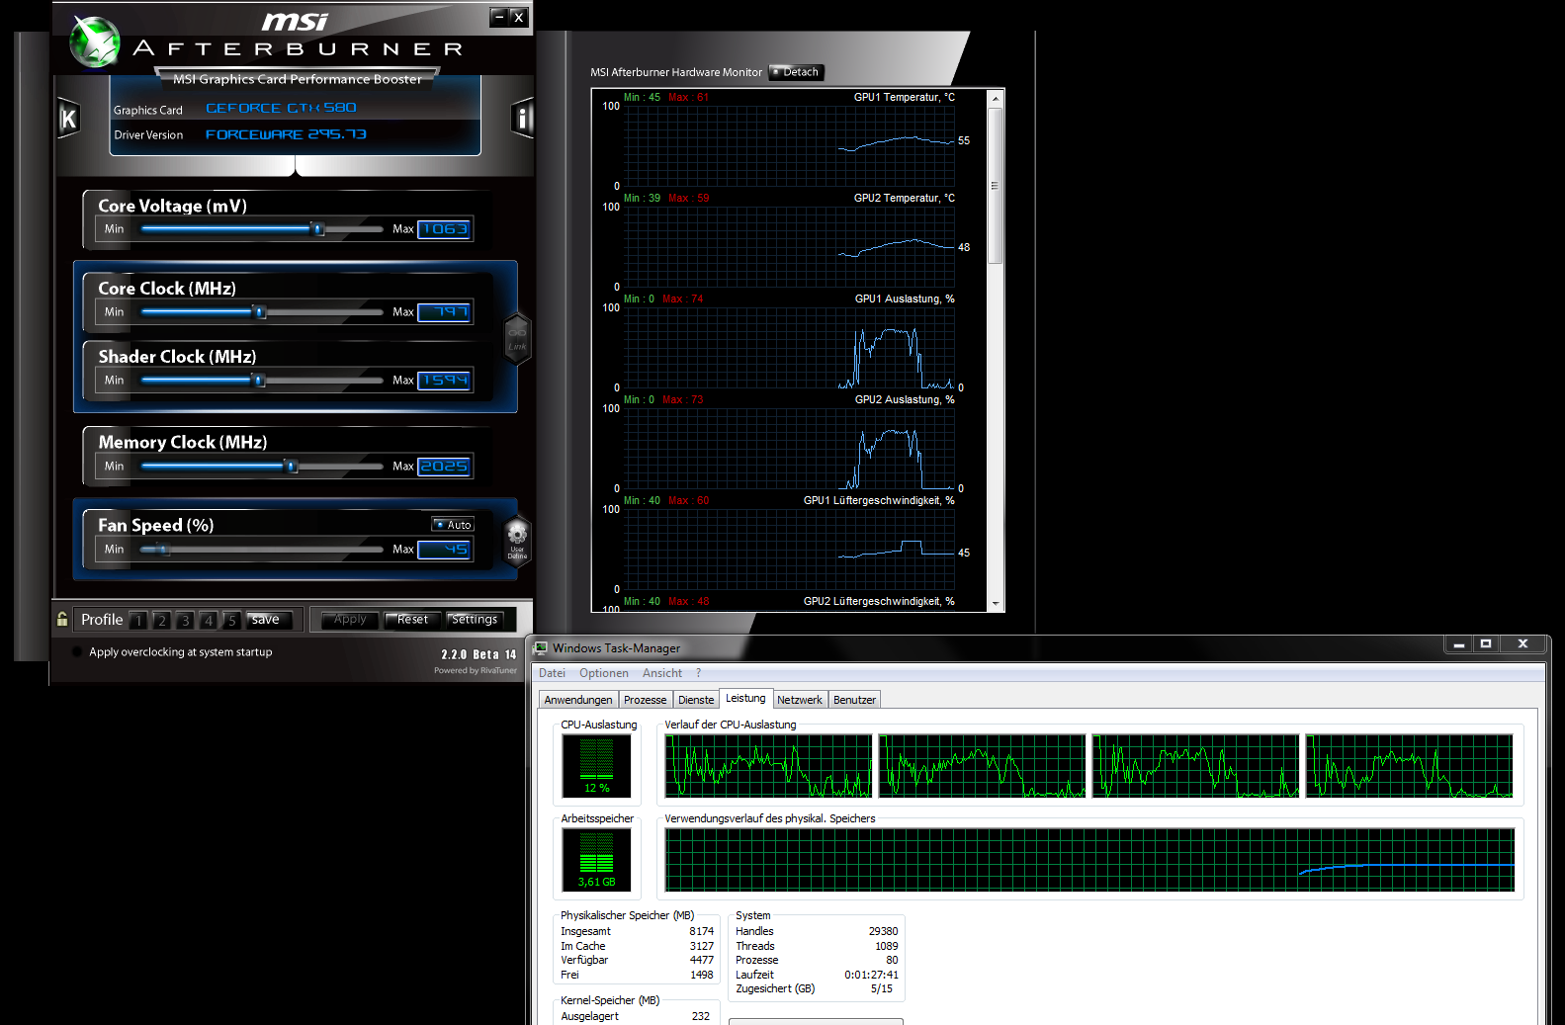This screenshot has height=1025, width=1565.
Task: Click the Hardware Monitor scrollbar up arrow
Action: click(x=996, y=98)
